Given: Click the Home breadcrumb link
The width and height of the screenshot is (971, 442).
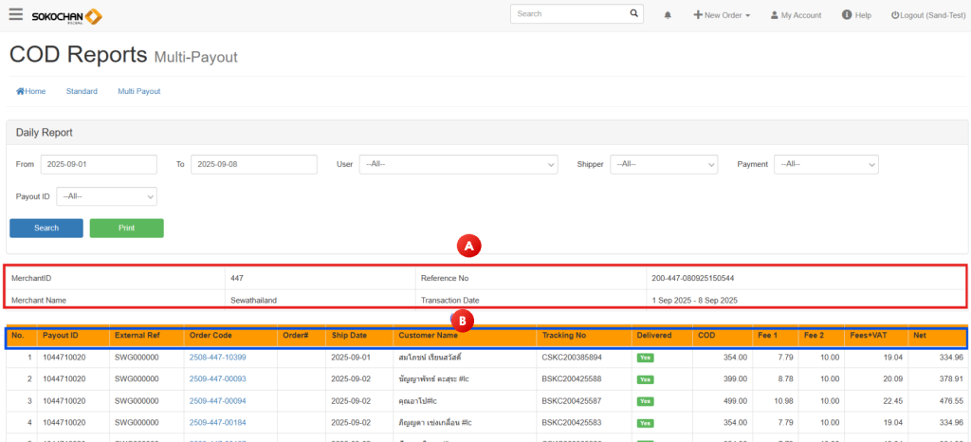Looking at the screenshot, I should [30, 91].
